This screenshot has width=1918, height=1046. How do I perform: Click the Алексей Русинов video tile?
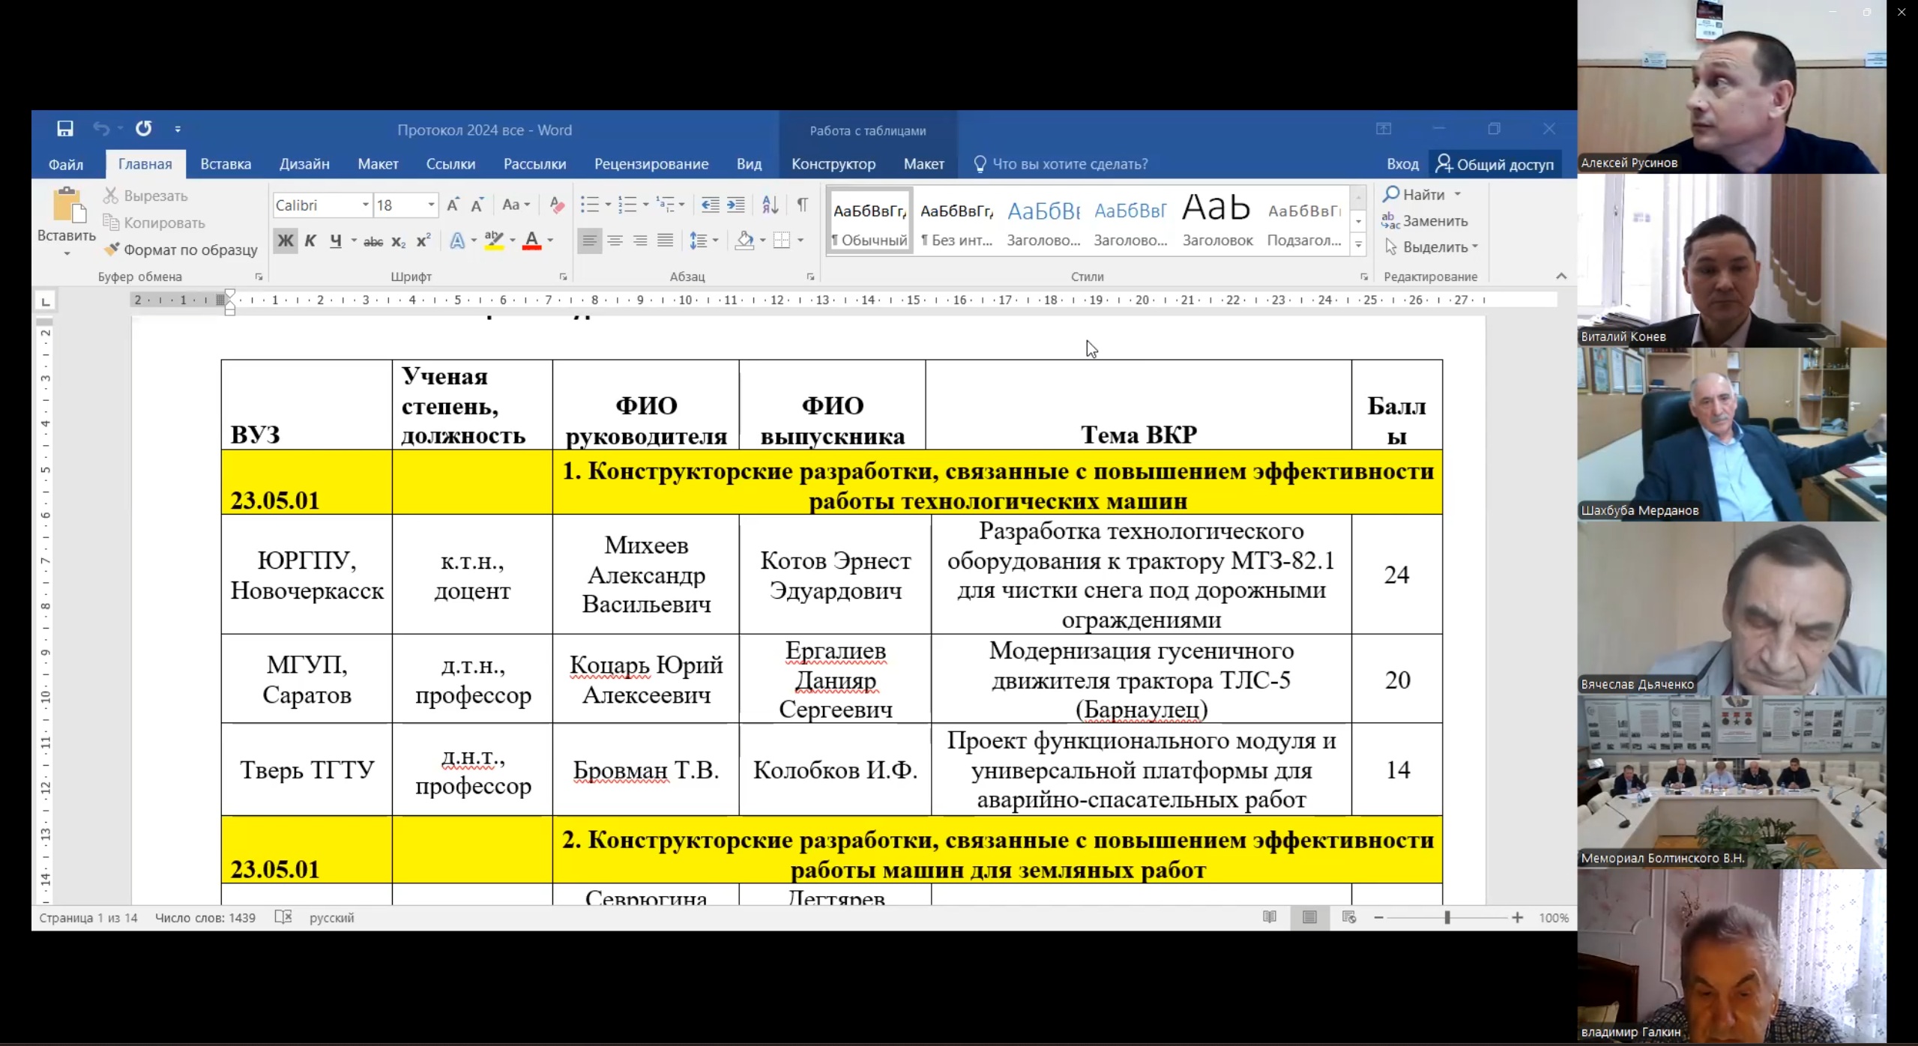[1731, 87]
